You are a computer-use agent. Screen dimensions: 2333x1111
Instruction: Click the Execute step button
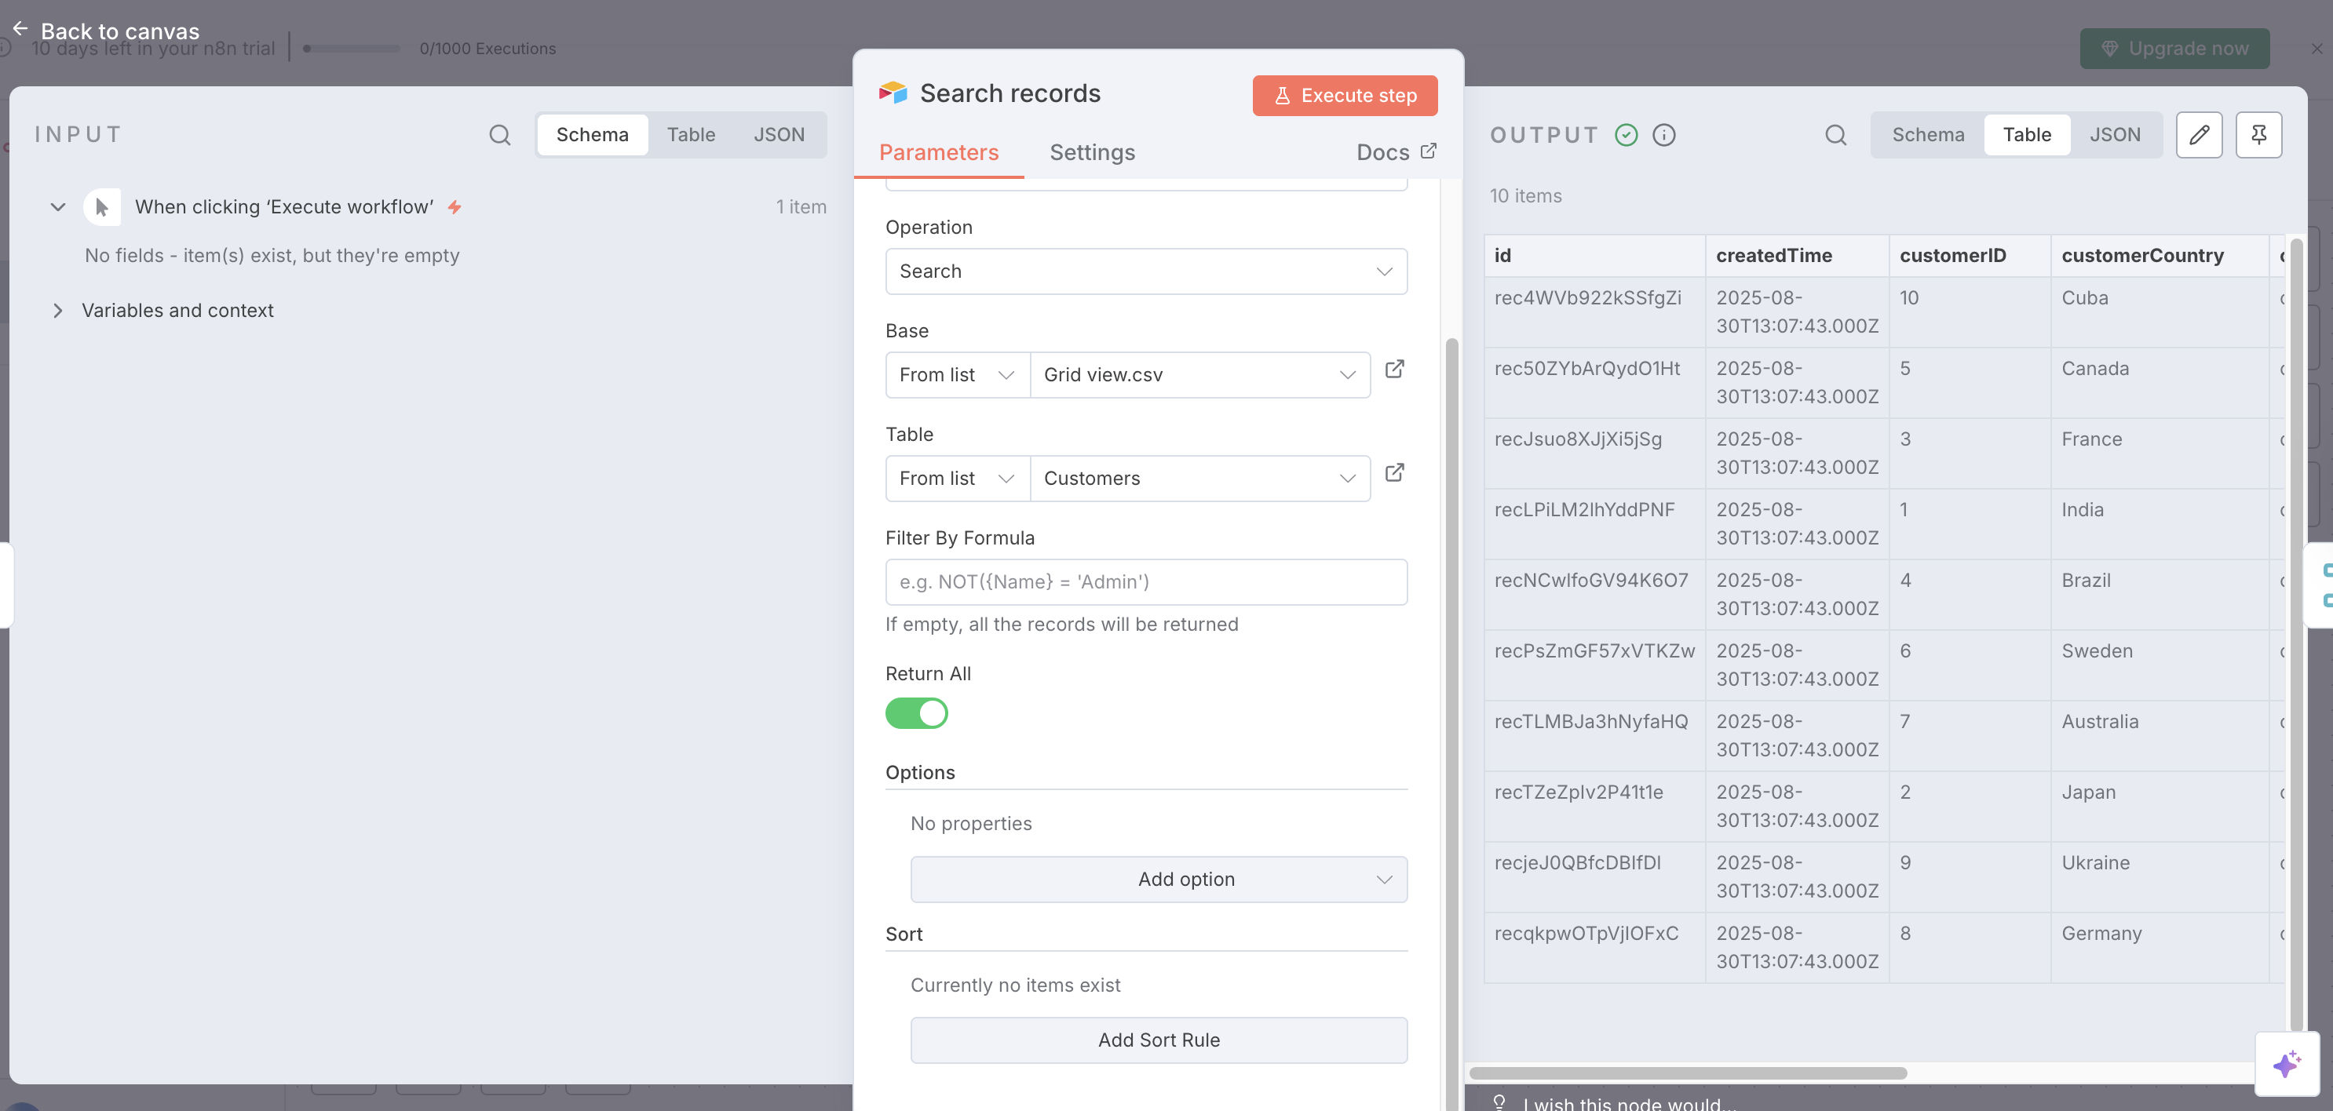tap(1345, 96)
